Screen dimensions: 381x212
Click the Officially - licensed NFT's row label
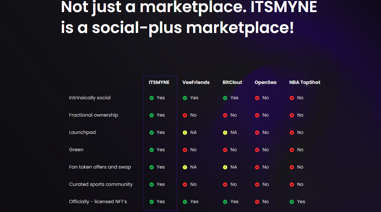point(98,202)
